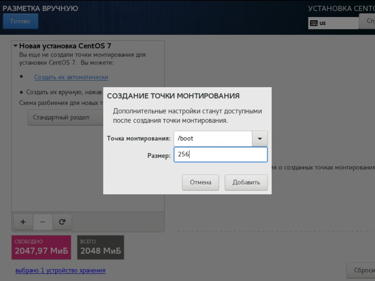Image resolution: width=375 pixels, height=281 pixels.
Task: Click the keyboard layout icon next to us
Action: (x=314, y=23)
